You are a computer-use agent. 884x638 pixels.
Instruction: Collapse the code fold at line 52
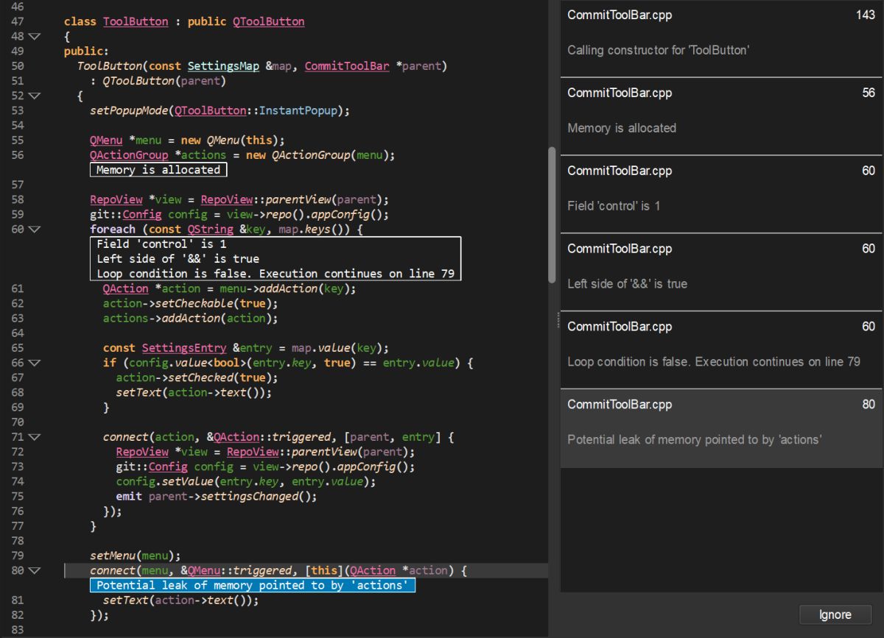tap(35, 96)
